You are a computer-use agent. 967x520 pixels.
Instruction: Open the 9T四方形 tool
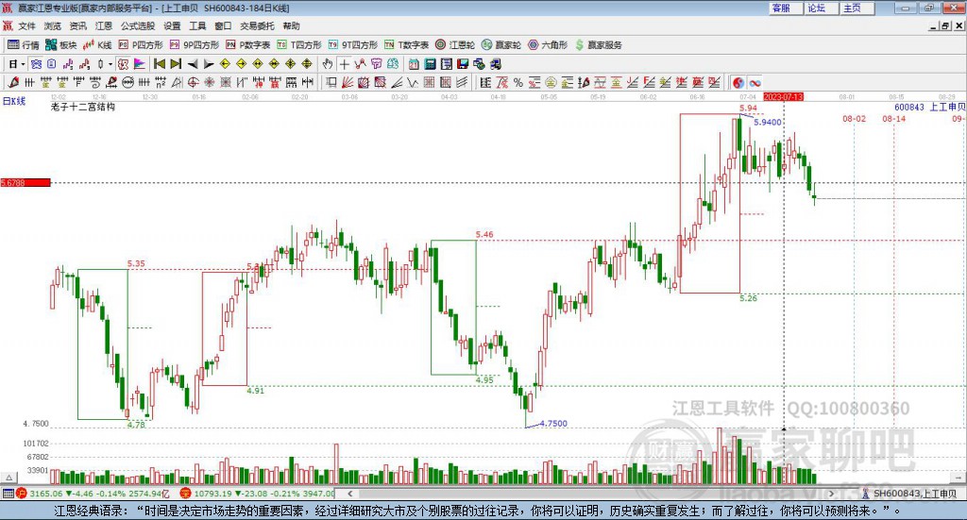(x=353, y=44)
